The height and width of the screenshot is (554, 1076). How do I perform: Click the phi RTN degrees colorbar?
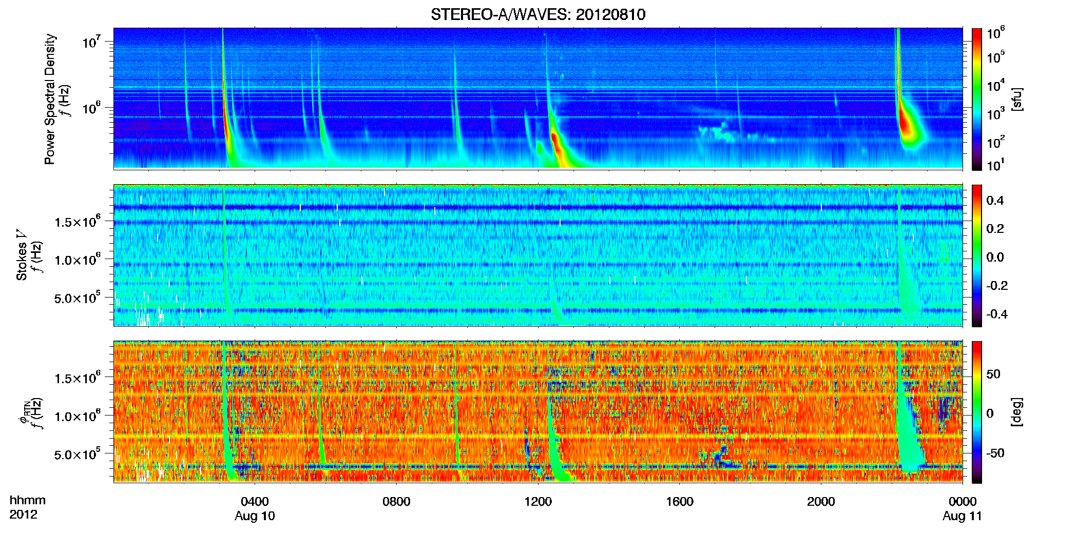977,412
